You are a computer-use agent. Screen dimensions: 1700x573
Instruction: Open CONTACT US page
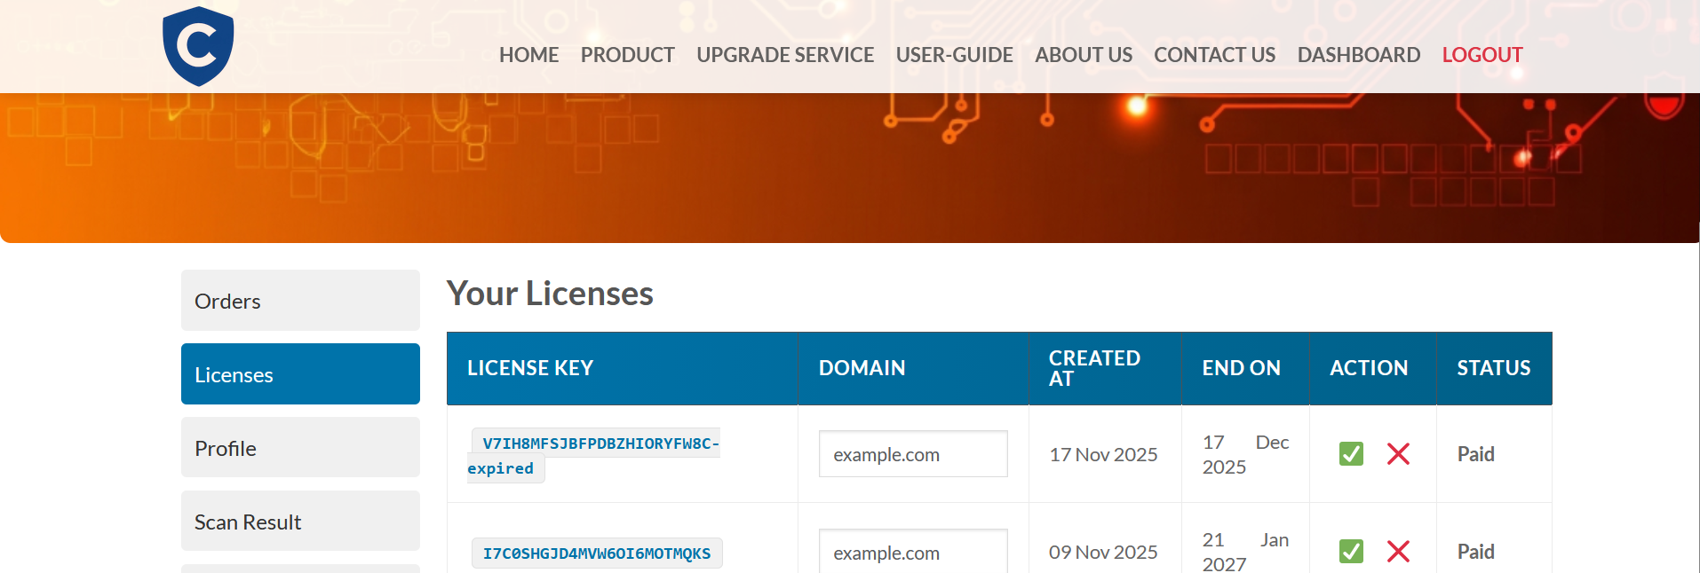(1214, 55)
